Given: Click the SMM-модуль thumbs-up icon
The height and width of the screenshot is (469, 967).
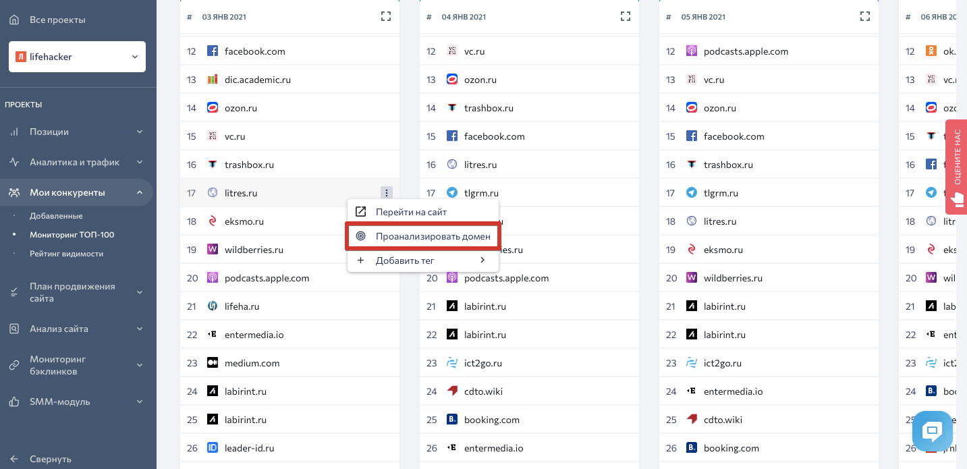Looking at the screenshot, I should (x=14, y=402).
